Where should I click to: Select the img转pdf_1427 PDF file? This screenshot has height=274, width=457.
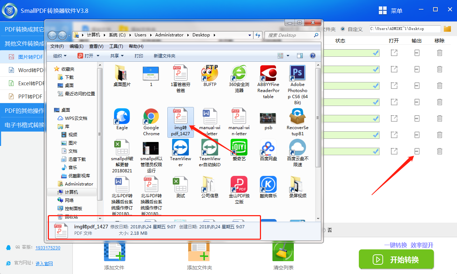pyautogui.click(x=181, y=122)
